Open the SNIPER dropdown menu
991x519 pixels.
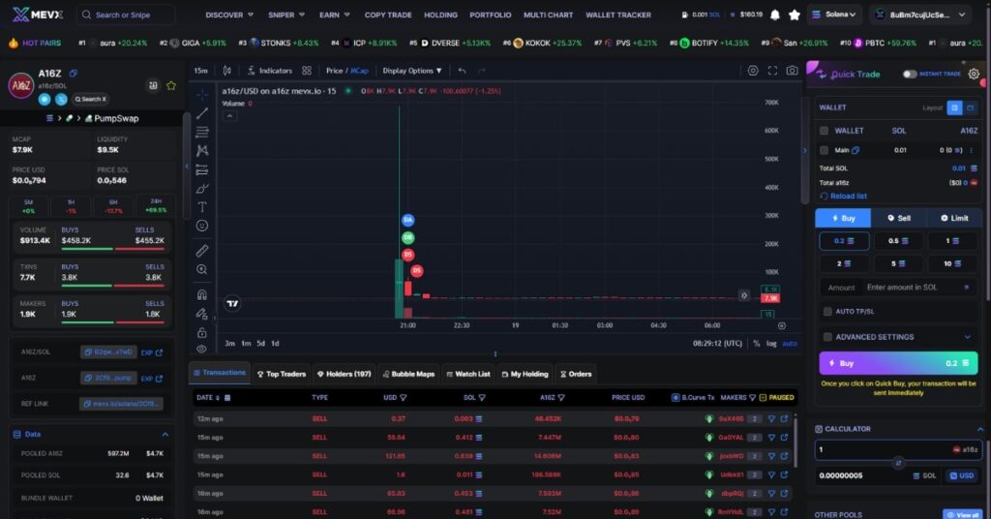286,15
